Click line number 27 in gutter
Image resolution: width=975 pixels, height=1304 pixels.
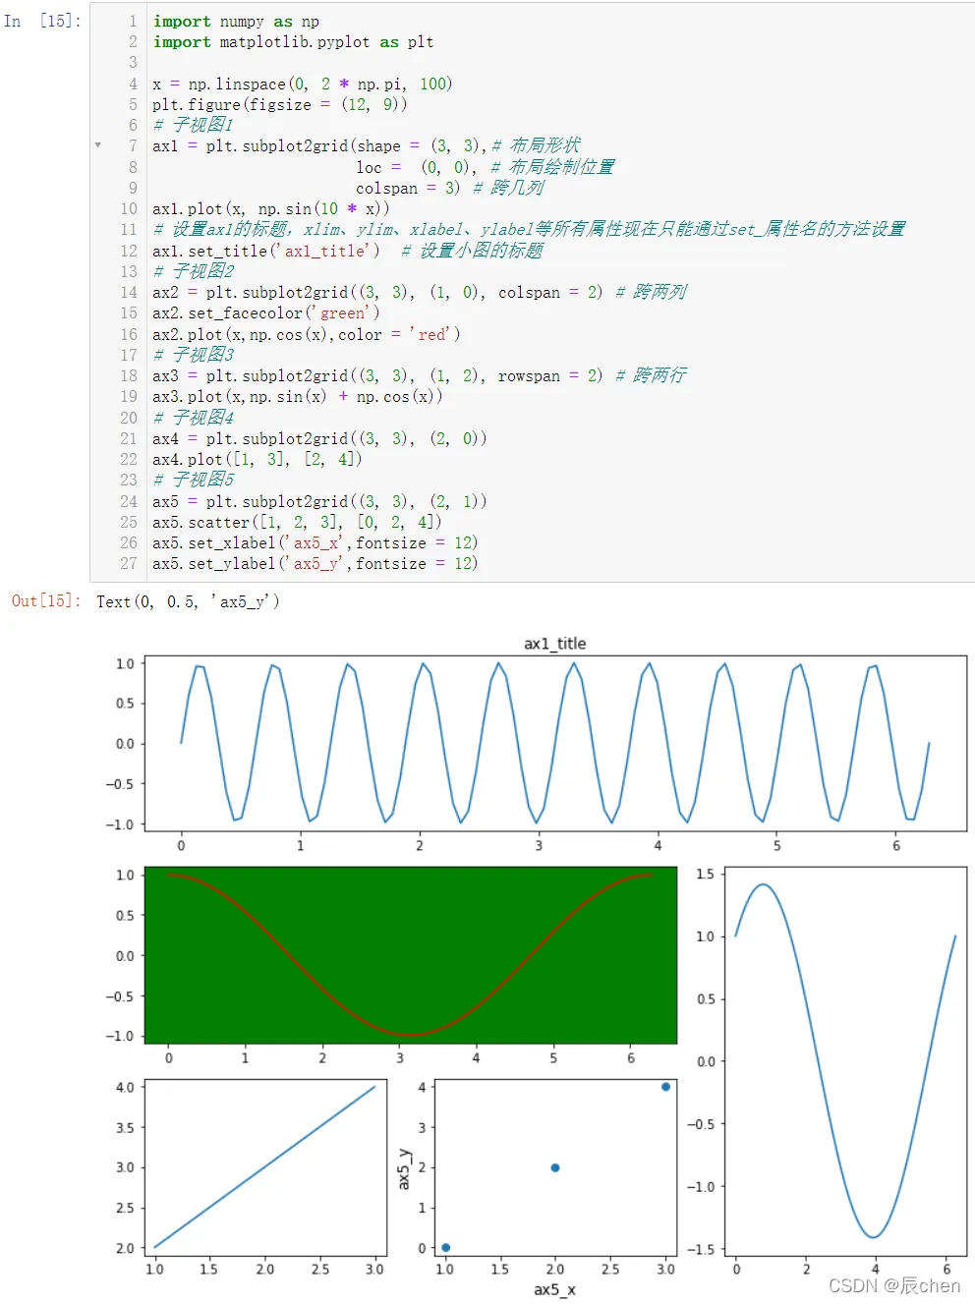(x=129, y=564)
